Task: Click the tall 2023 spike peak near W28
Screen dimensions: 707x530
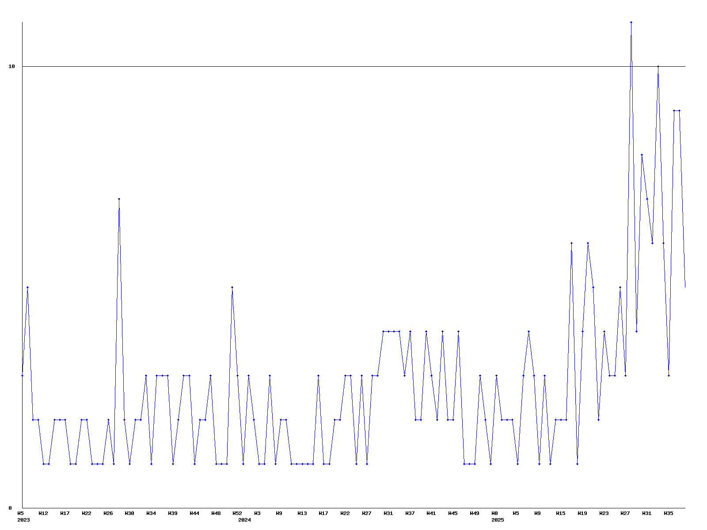Action: (119, 199)
